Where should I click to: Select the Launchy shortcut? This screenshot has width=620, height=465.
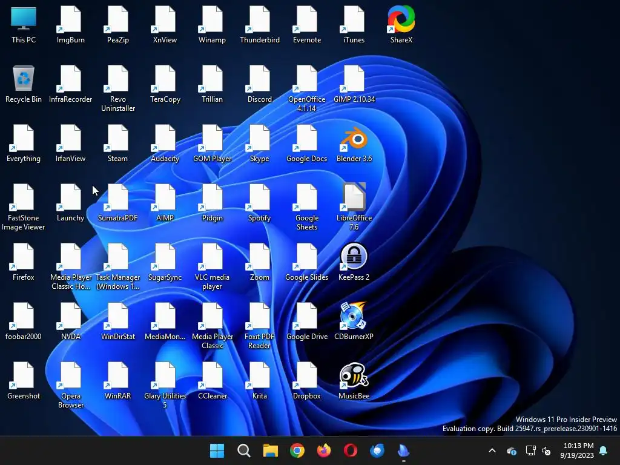70,202
